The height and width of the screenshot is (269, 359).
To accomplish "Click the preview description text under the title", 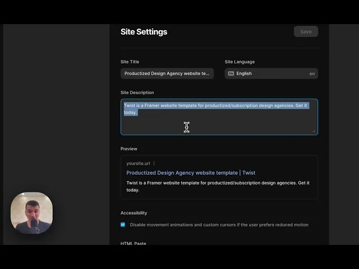I will (218, 186).
